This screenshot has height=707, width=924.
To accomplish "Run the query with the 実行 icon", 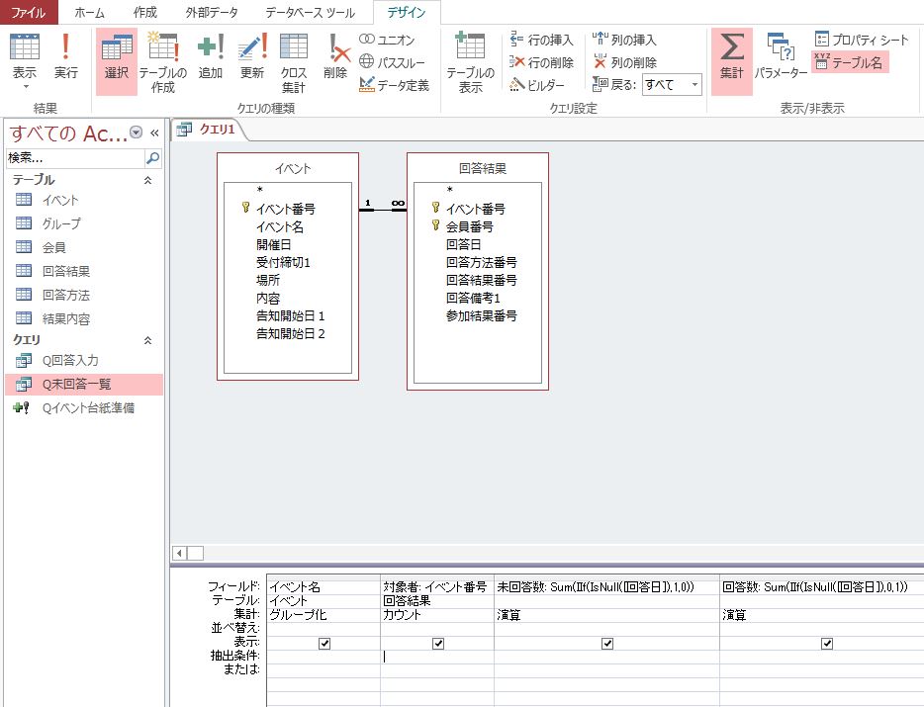I will coord(66,59).
